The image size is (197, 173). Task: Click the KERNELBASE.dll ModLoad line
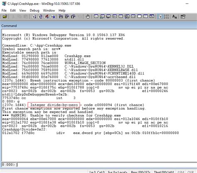pos(70,70)
